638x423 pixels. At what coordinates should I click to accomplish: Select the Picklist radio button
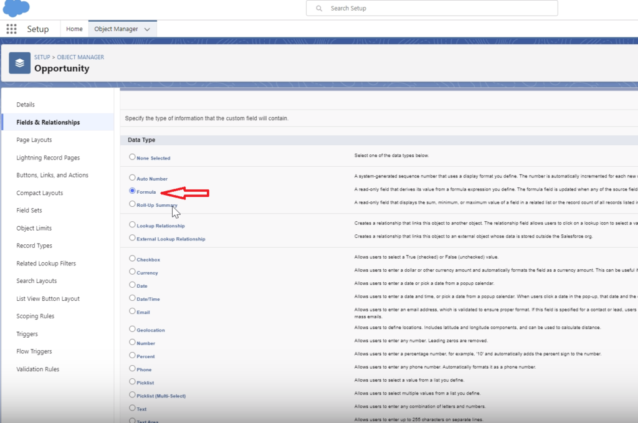coord(132,381)
